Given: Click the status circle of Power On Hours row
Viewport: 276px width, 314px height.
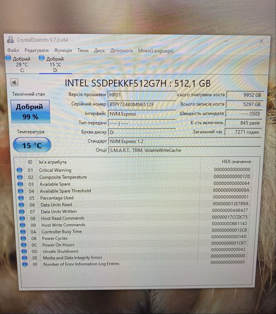Looking at the screenshot, I should 24,245.
